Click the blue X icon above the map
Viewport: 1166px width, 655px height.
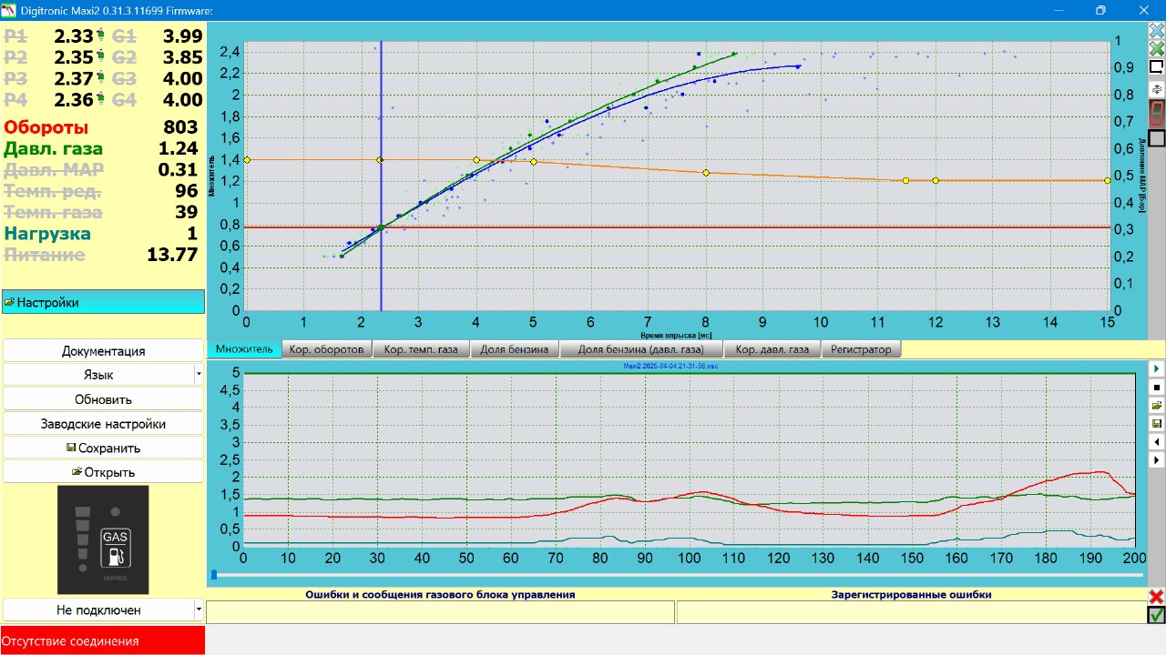pyautogui.click(x=1156, y=30)
